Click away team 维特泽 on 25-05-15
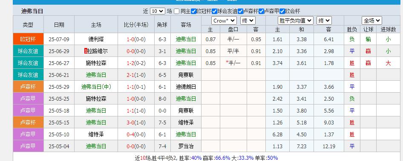 click(186, 122)
